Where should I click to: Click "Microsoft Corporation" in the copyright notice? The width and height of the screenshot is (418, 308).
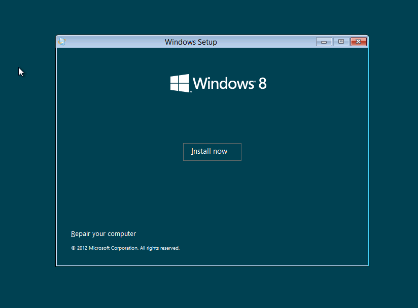pos(113,248)
